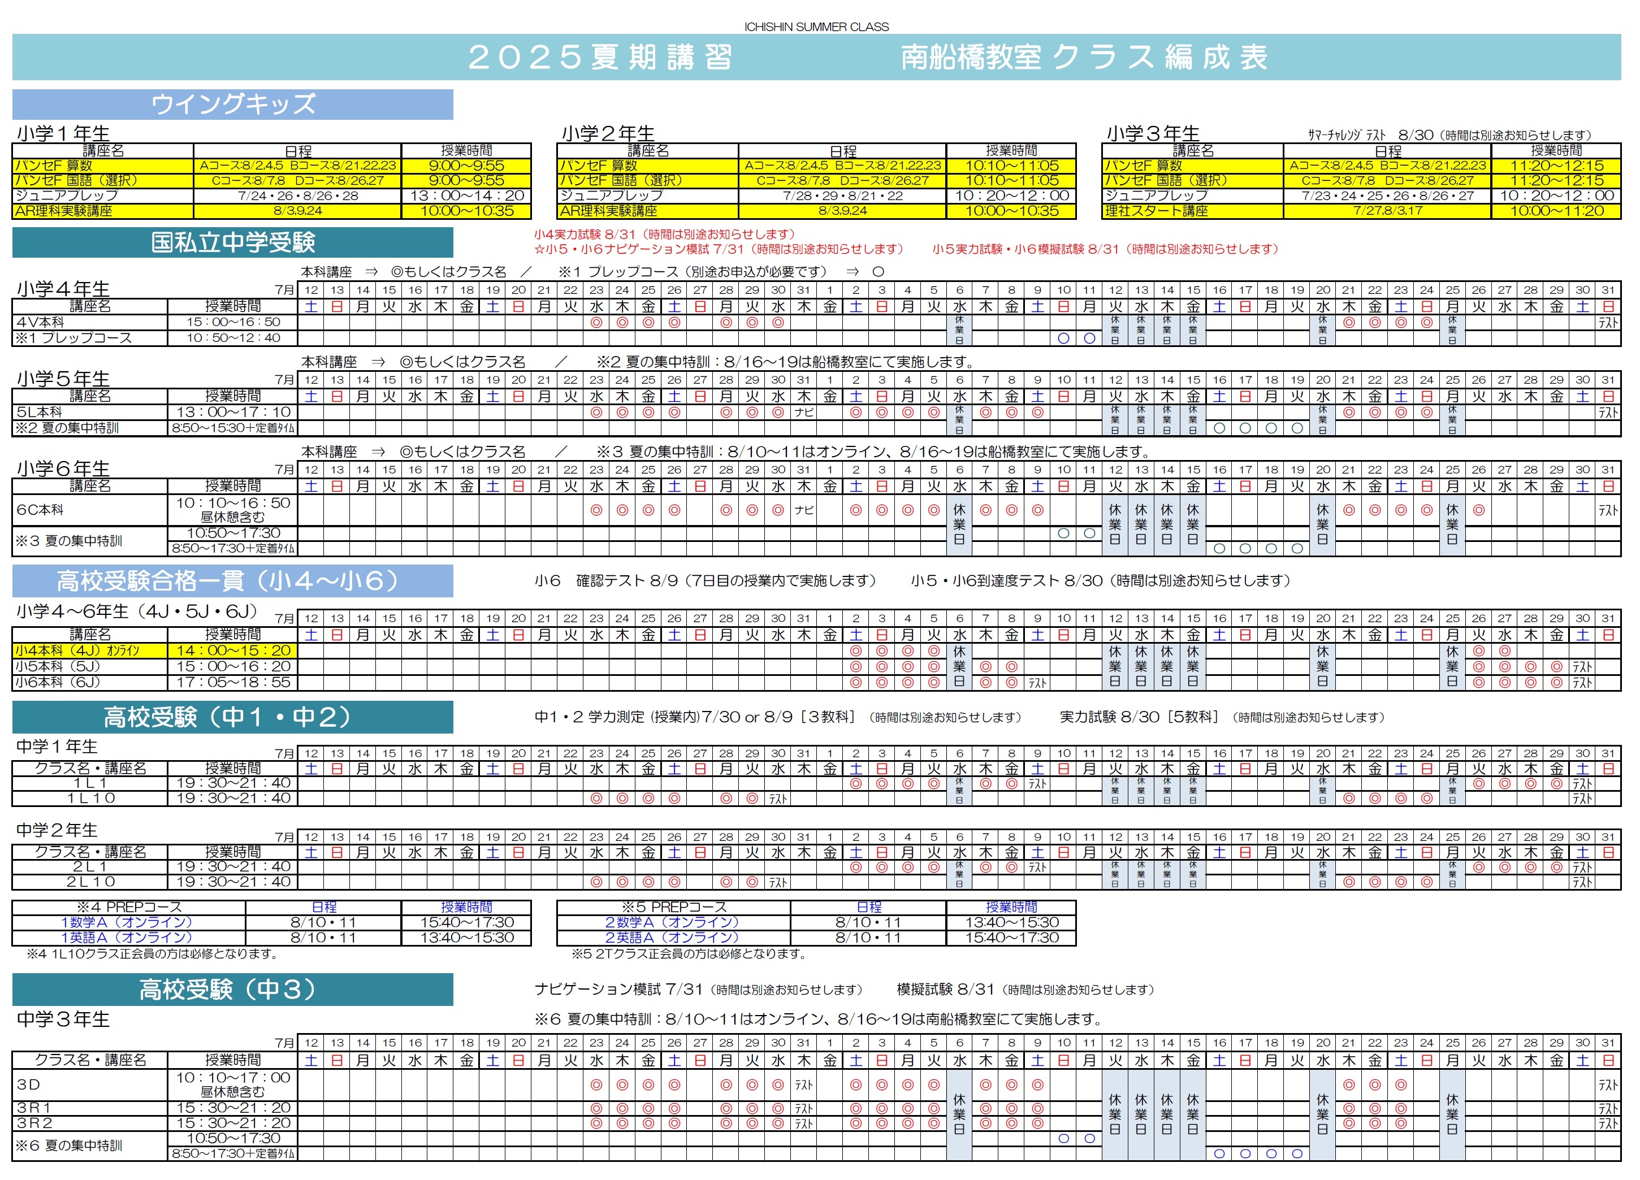Click the 7/28・29・8/21・22 schedule cell
Screen dimensions: 1640x1180
click(842, 195)
